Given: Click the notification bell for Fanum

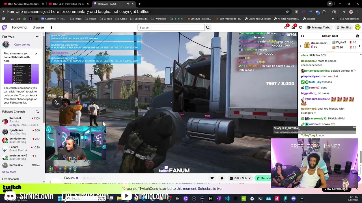Looking at the screenshot, I should tap(222, 178).
